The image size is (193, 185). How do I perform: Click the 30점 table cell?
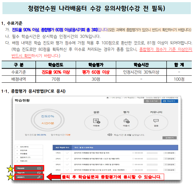(96, 79)
